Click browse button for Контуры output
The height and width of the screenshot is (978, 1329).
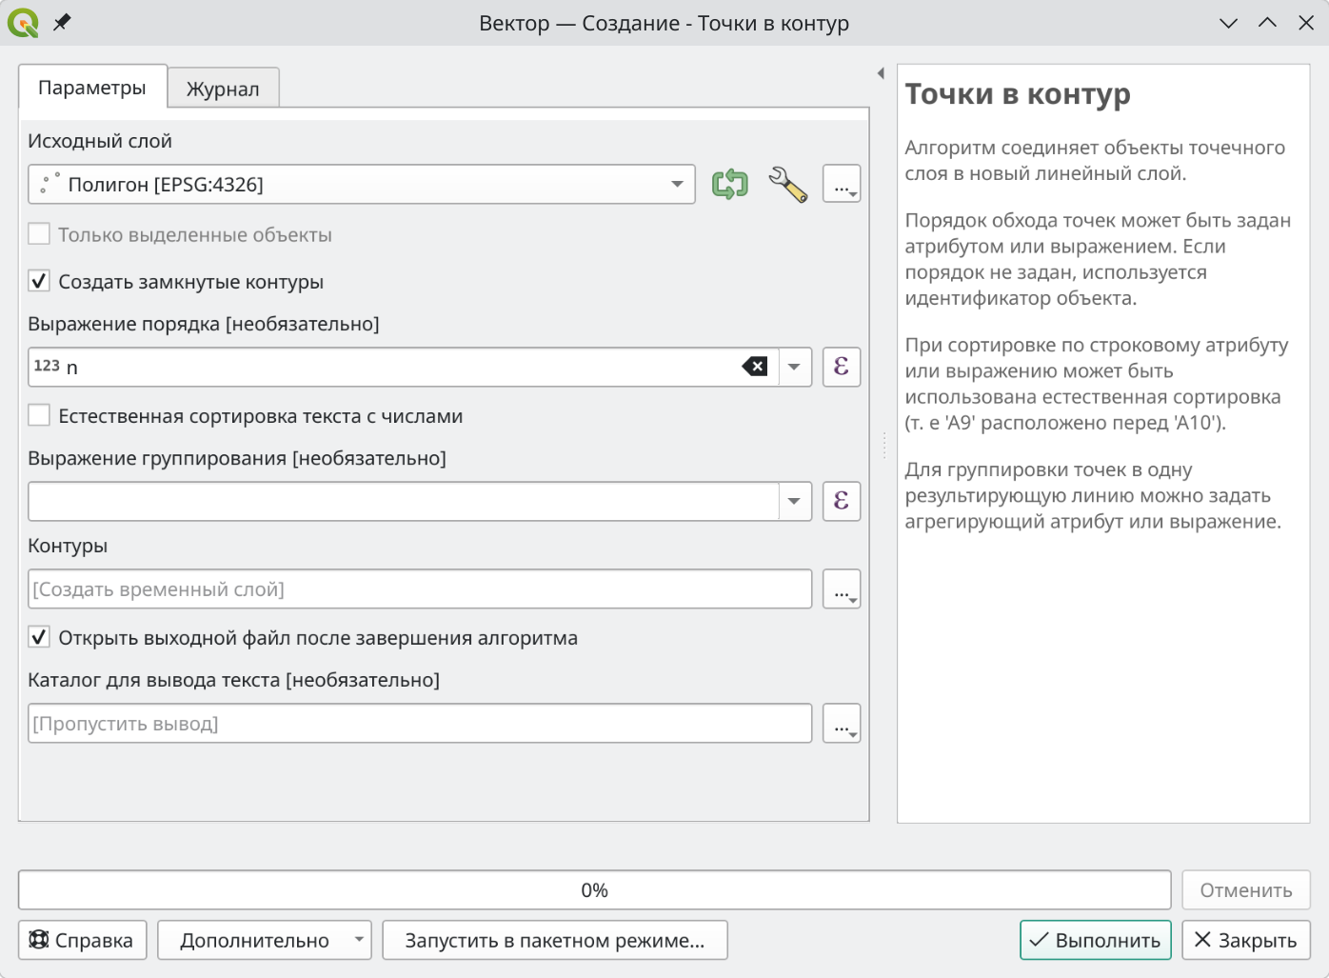(x=842, y=589)
